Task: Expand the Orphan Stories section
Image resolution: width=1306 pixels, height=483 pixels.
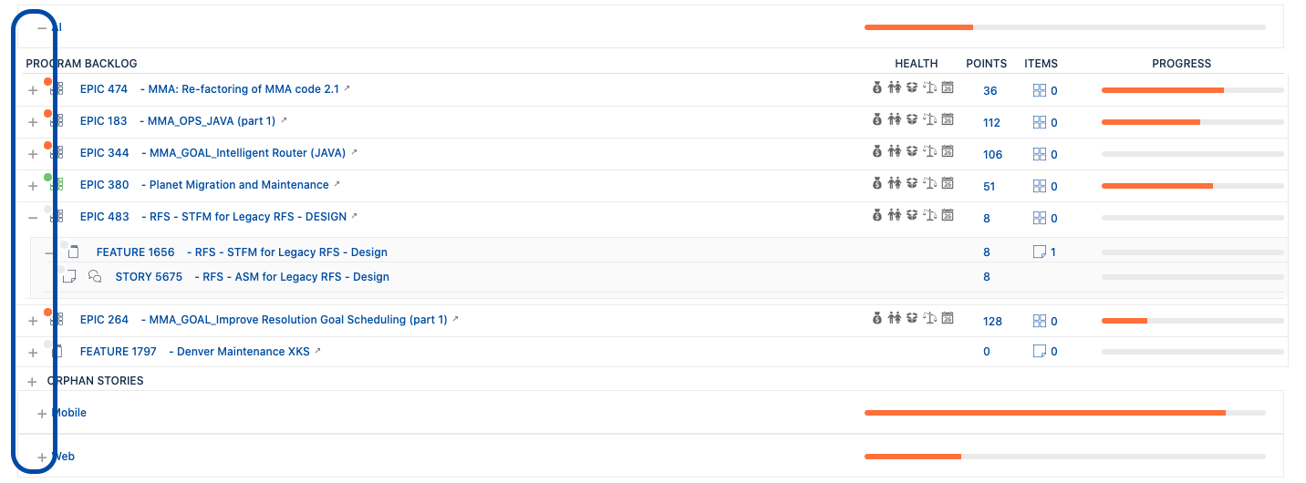Action: click(33, 382)
